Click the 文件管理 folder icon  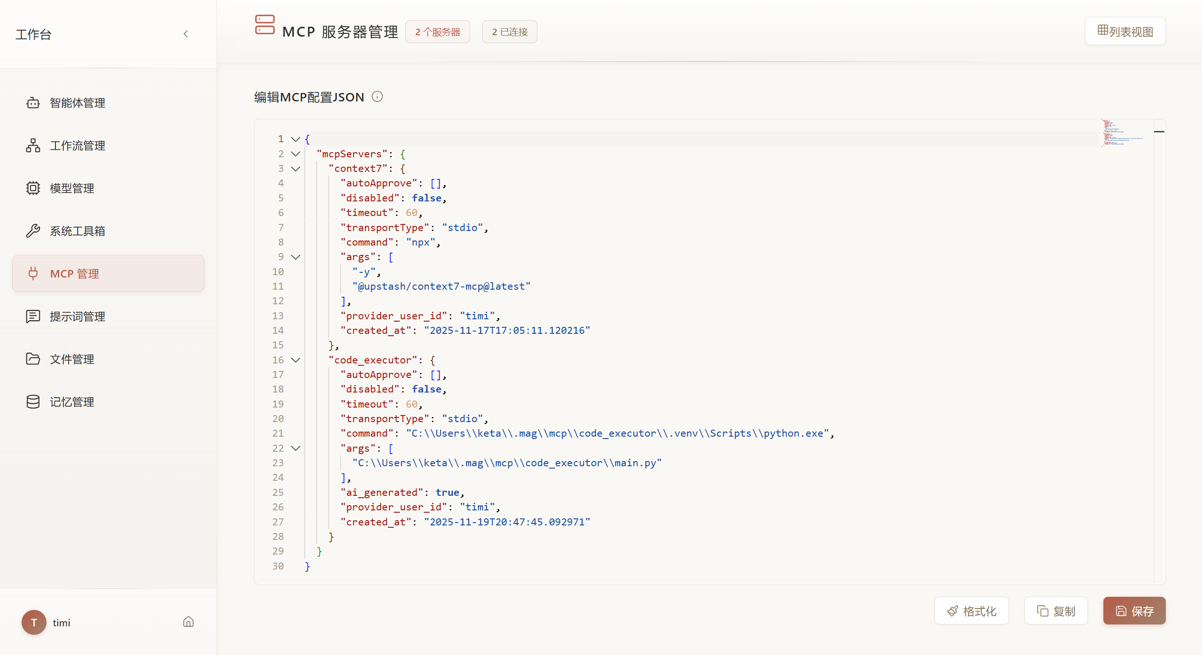(33, 359)
